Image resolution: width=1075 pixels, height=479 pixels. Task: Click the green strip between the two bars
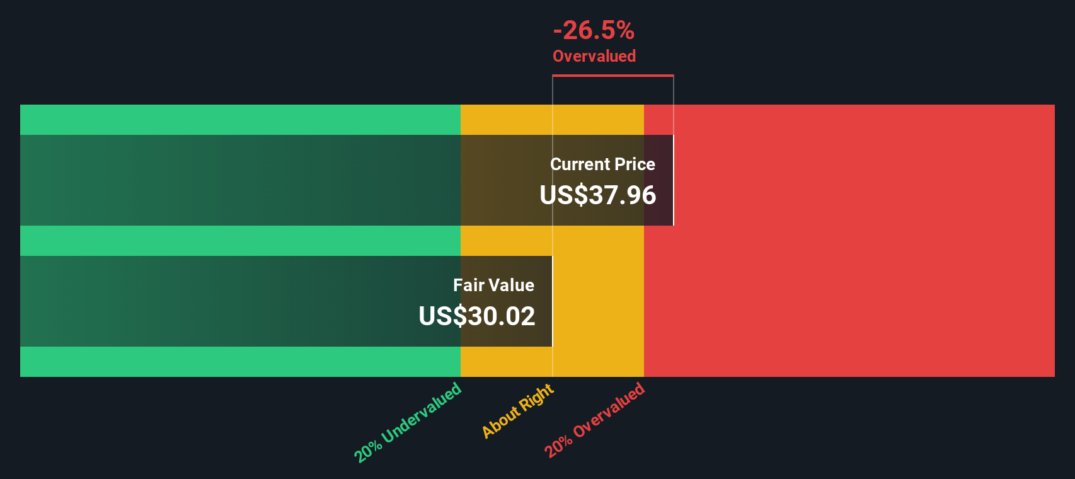pos(240,241)
